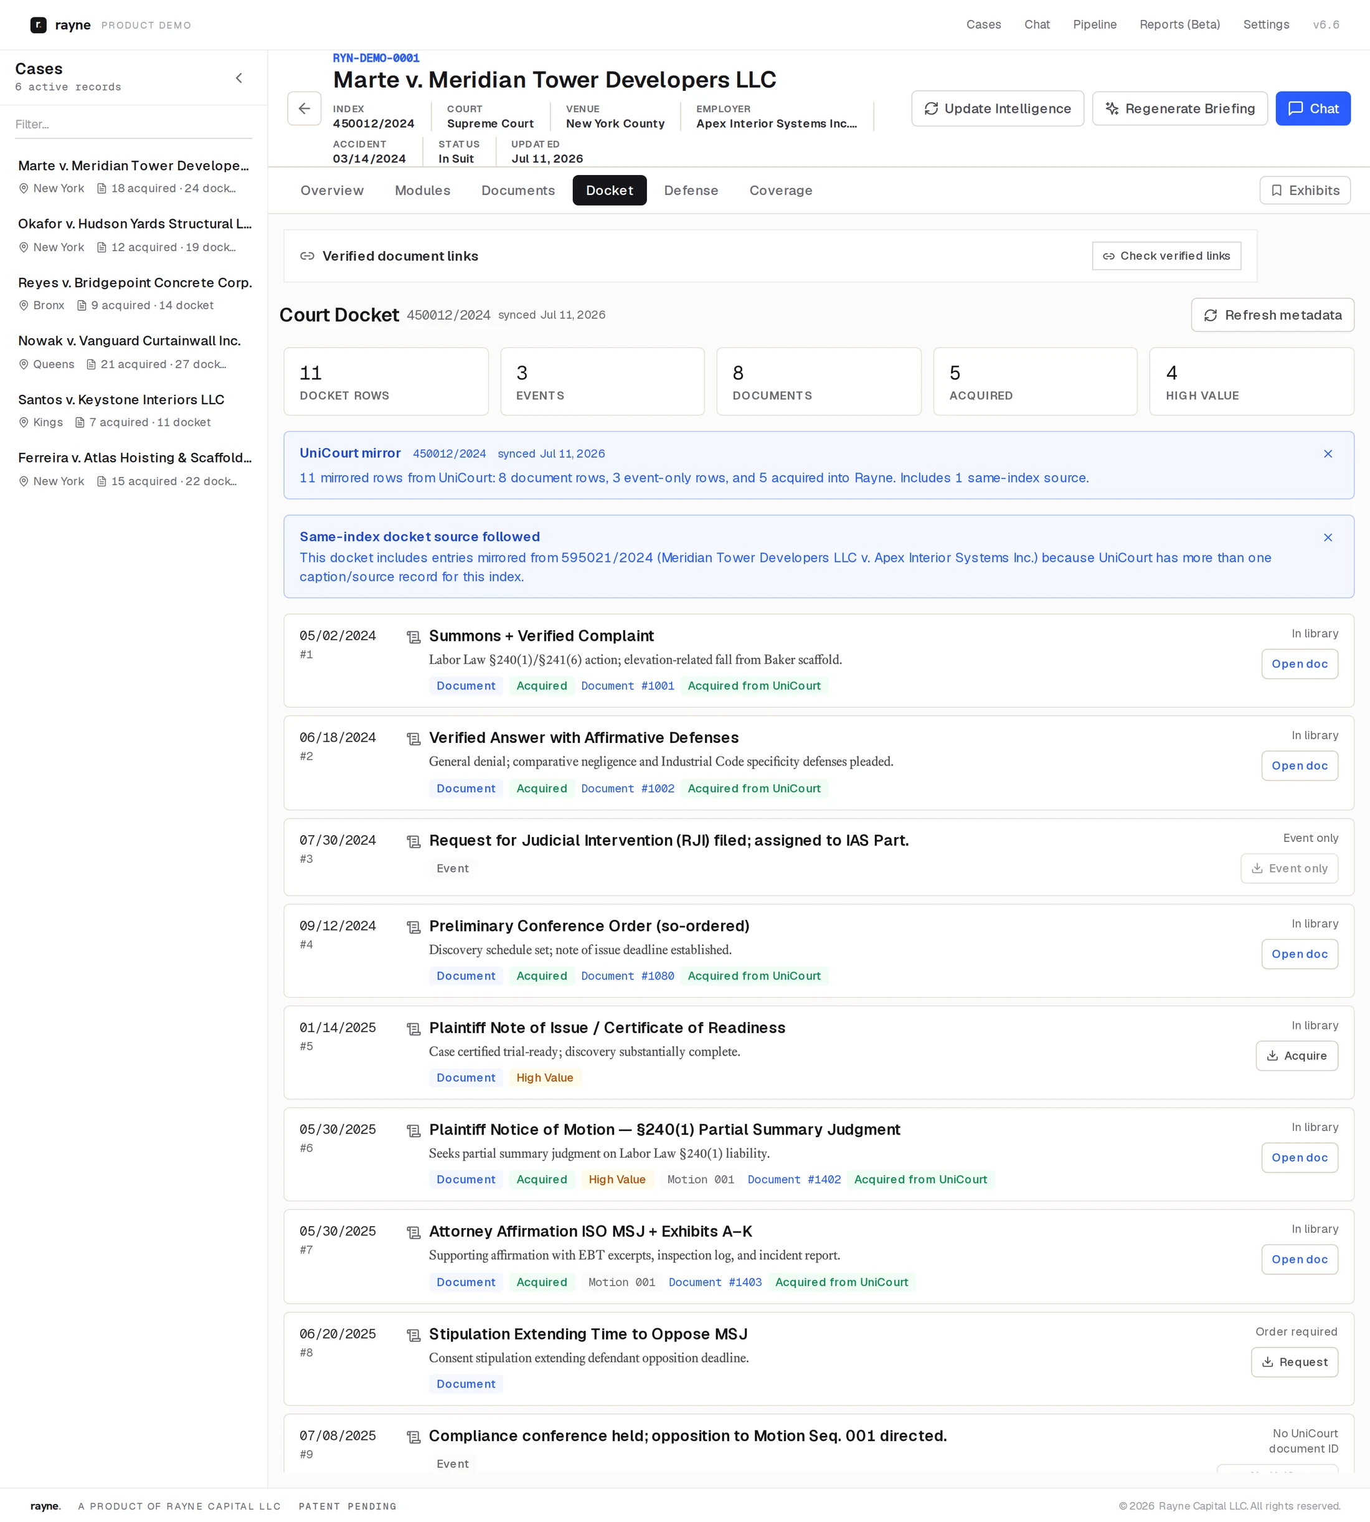Click Refresh metadata button
This screenshot has width=1370, height=1522.
click(x=1272, y=314)
